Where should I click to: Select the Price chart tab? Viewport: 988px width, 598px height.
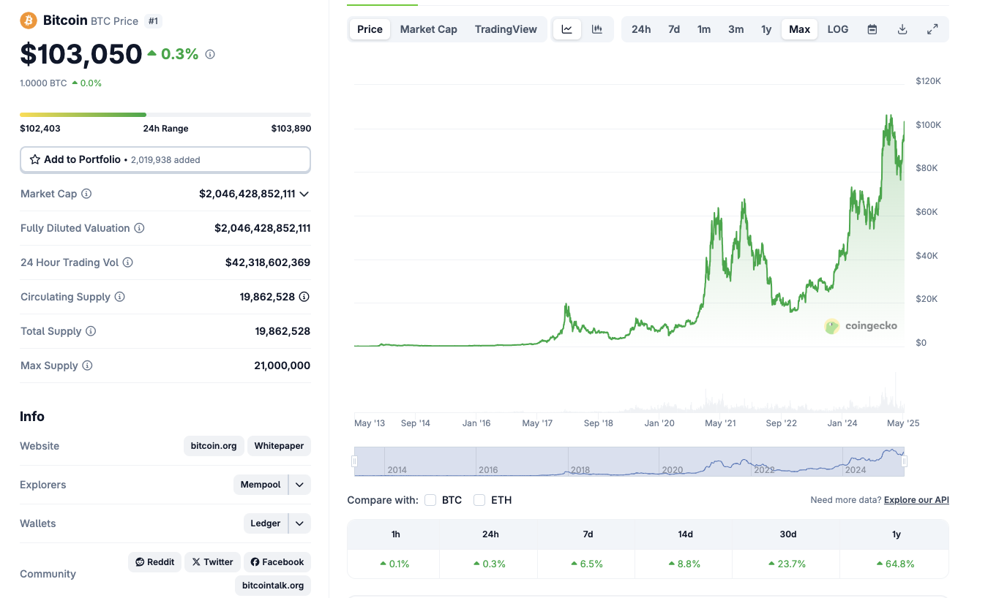tap(370, 29)
